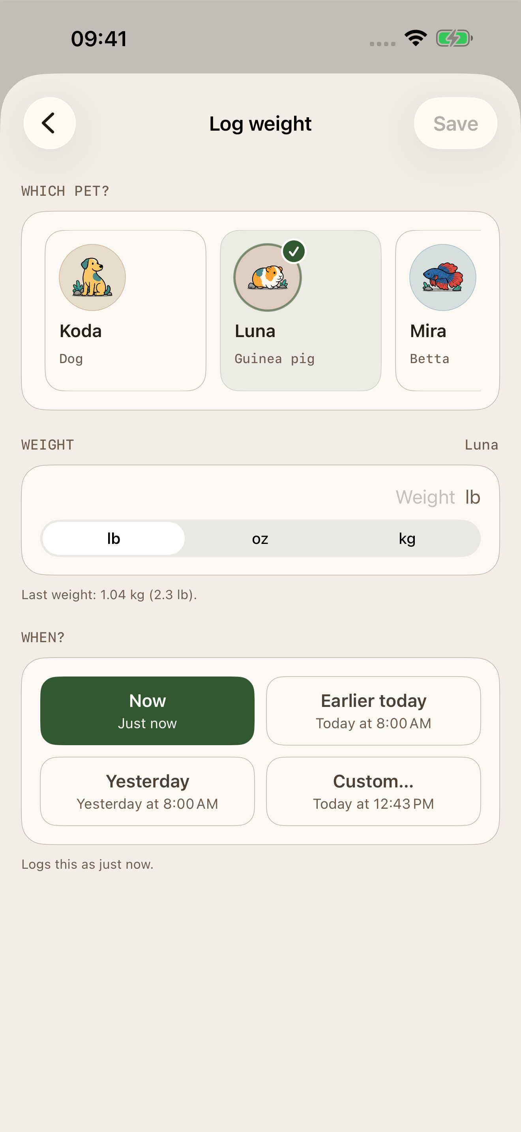Select the lb unit segment

tap(113, 538)
